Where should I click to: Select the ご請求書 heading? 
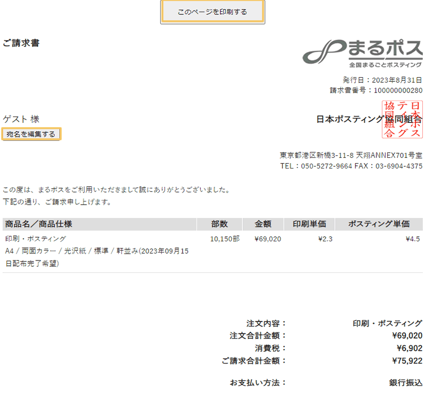click(21, 43)
